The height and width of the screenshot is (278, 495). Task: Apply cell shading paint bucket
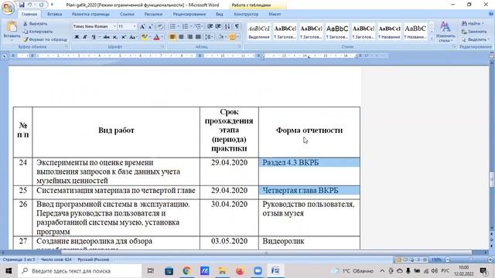click(x=220, y=37)
